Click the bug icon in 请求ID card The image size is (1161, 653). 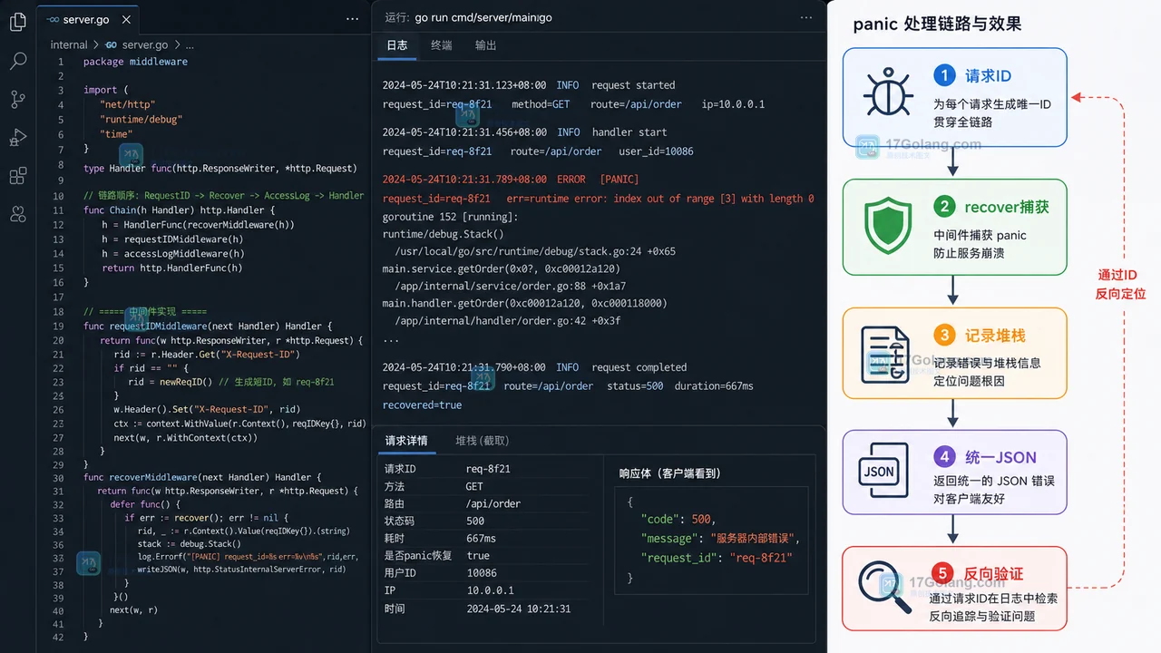tap(888, 93)
